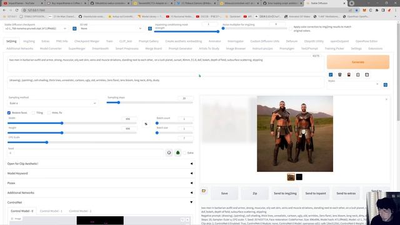Open the Stable Diffusion checkpoint dropdown

point(36,29)
